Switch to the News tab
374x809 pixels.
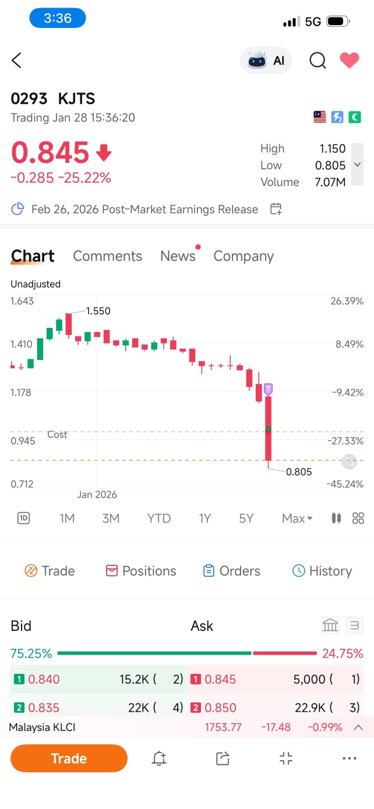pos(178,256)
